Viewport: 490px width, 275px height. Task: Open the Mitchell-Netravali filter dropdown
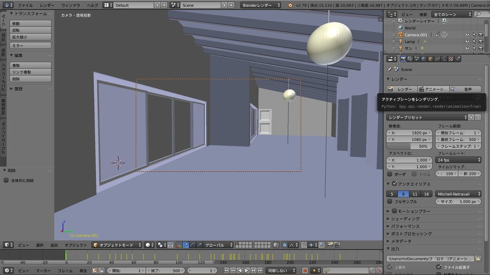pos(459,194)
